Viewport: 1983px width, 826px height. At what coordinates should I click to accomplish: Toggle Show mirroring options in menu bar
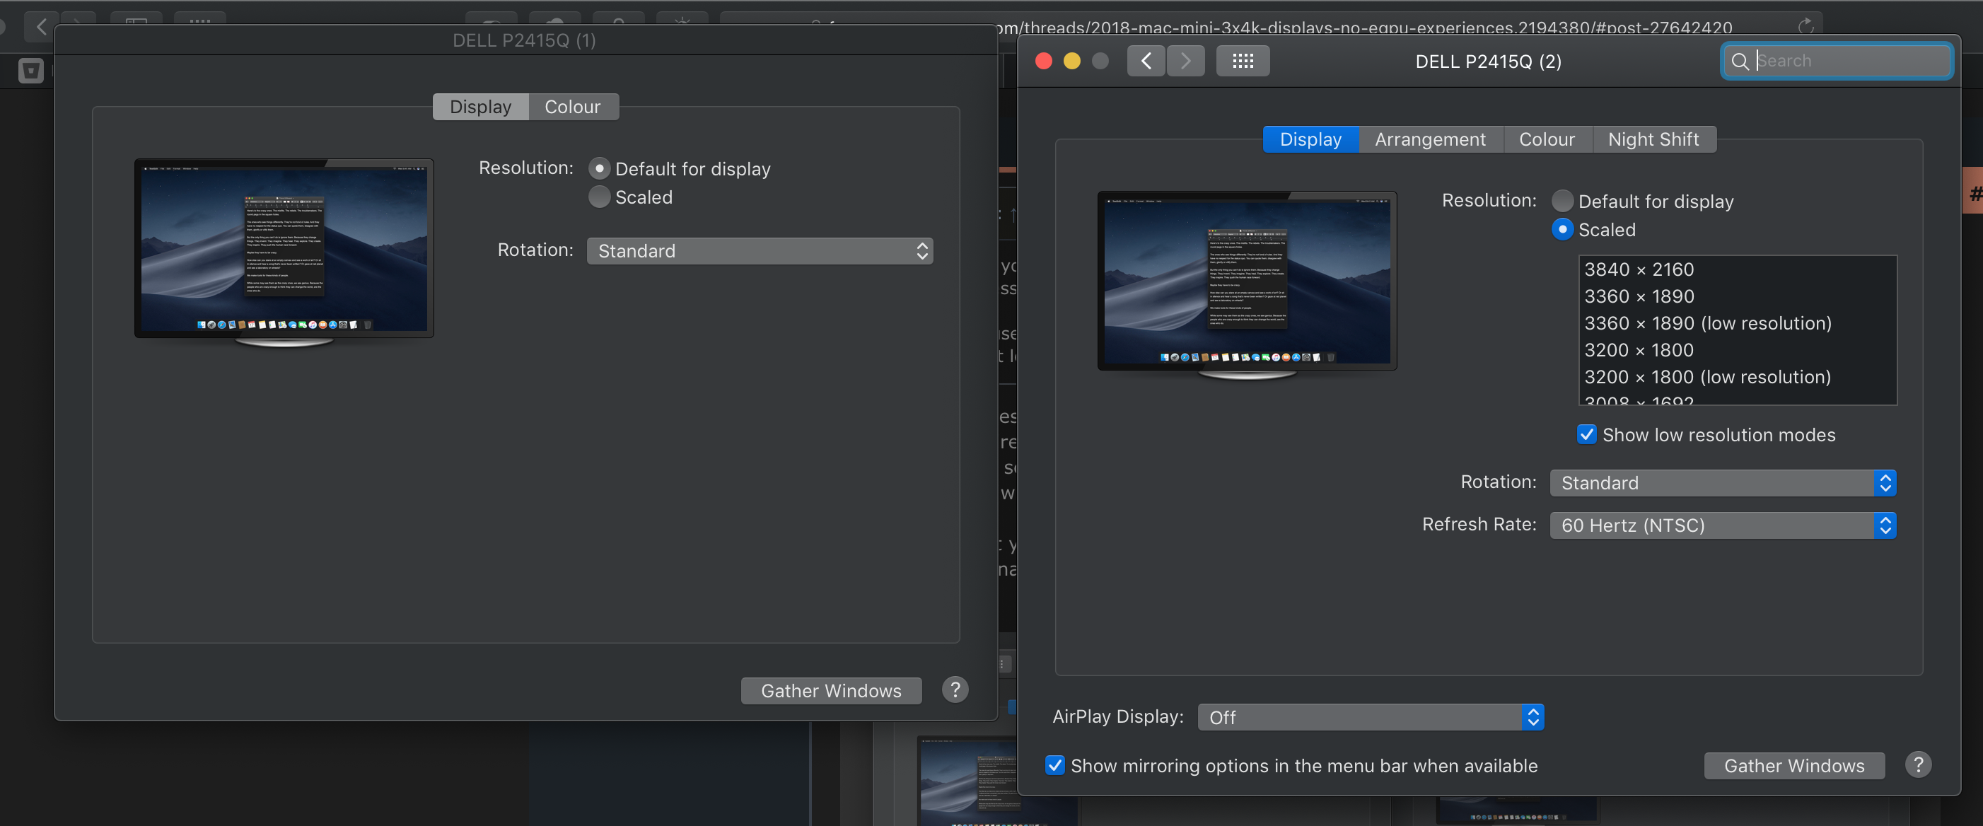point(1054,765)
